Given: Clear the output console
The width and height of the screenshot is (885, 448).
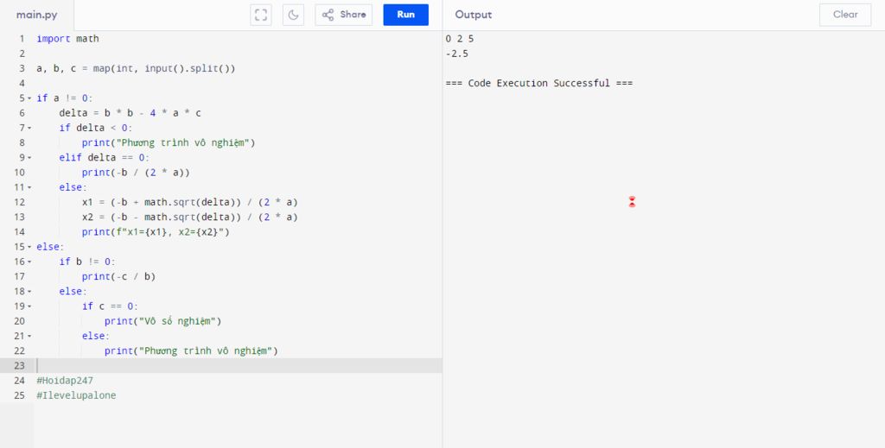Looking at the screenshot, I should click(844, 15).
